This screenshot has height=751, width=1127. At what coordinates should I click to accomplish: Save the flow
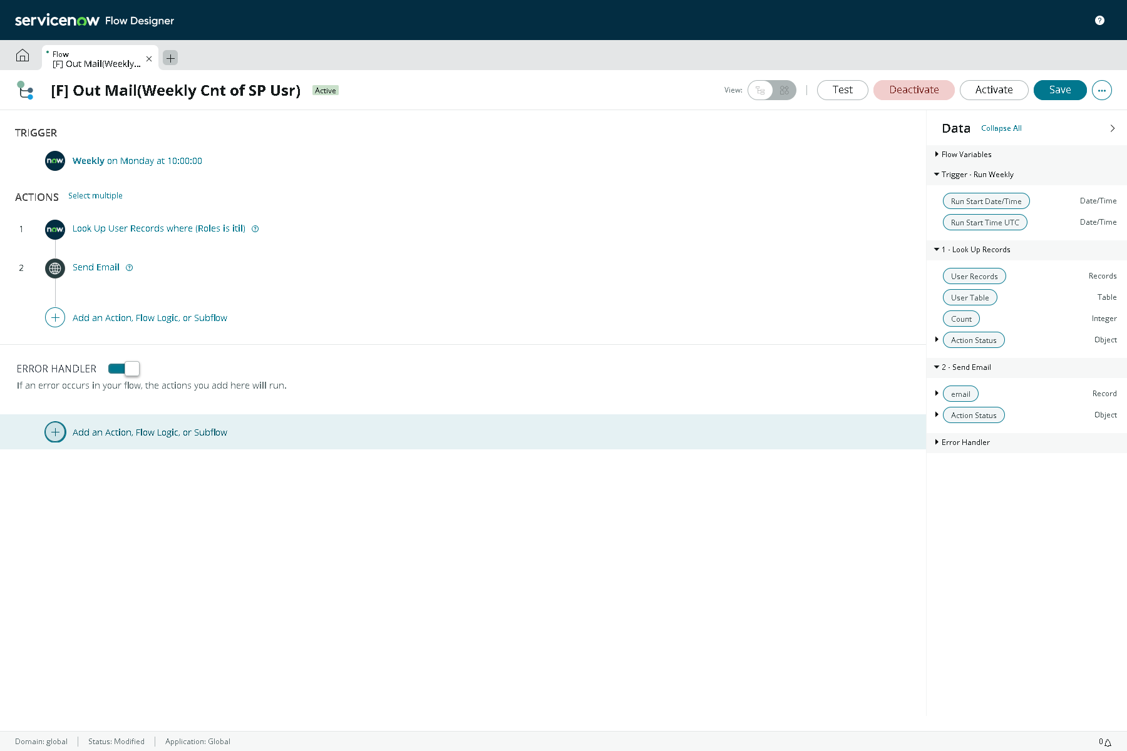point(1060,90)
